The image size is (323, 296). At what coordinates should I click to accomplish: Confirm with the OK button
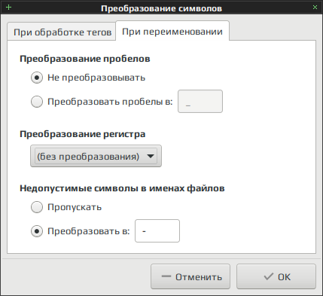[x=276, y=276]
